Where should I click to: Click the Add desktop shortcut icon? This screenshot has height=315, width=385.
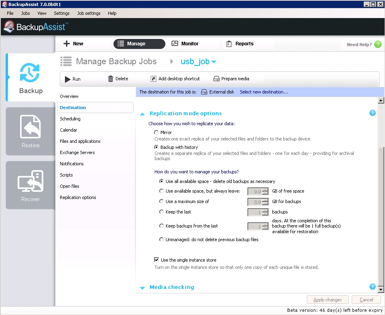(x=153, y=79)
